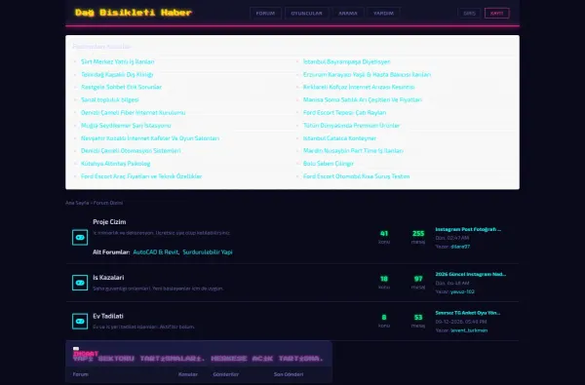This screenshot has height=385, width=585.
Task: Click the 255 mesaj count
Action: [418, 234]
